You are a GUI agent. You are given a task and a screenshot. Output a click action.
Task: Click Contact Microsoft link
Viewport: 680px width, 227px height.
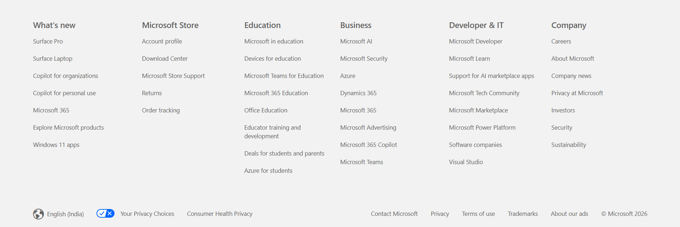394,214
